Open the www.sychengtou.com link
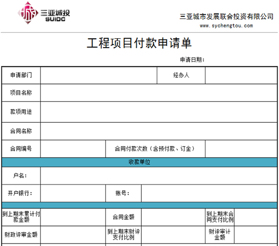 coord(226,26)
